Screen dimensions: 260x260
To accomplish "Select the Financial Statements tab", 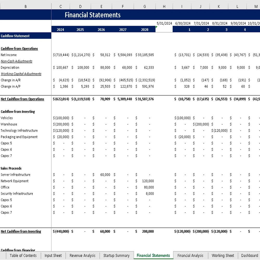I will (x=153, y=256).
